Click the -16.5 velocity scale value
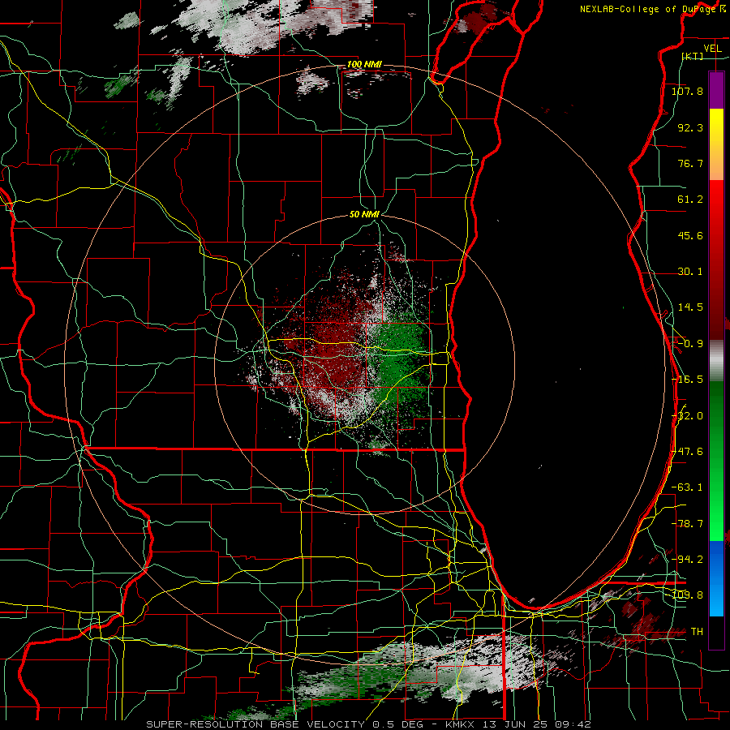Image resolution: width=730 pixels, height=730 pixels. (687, 379)
